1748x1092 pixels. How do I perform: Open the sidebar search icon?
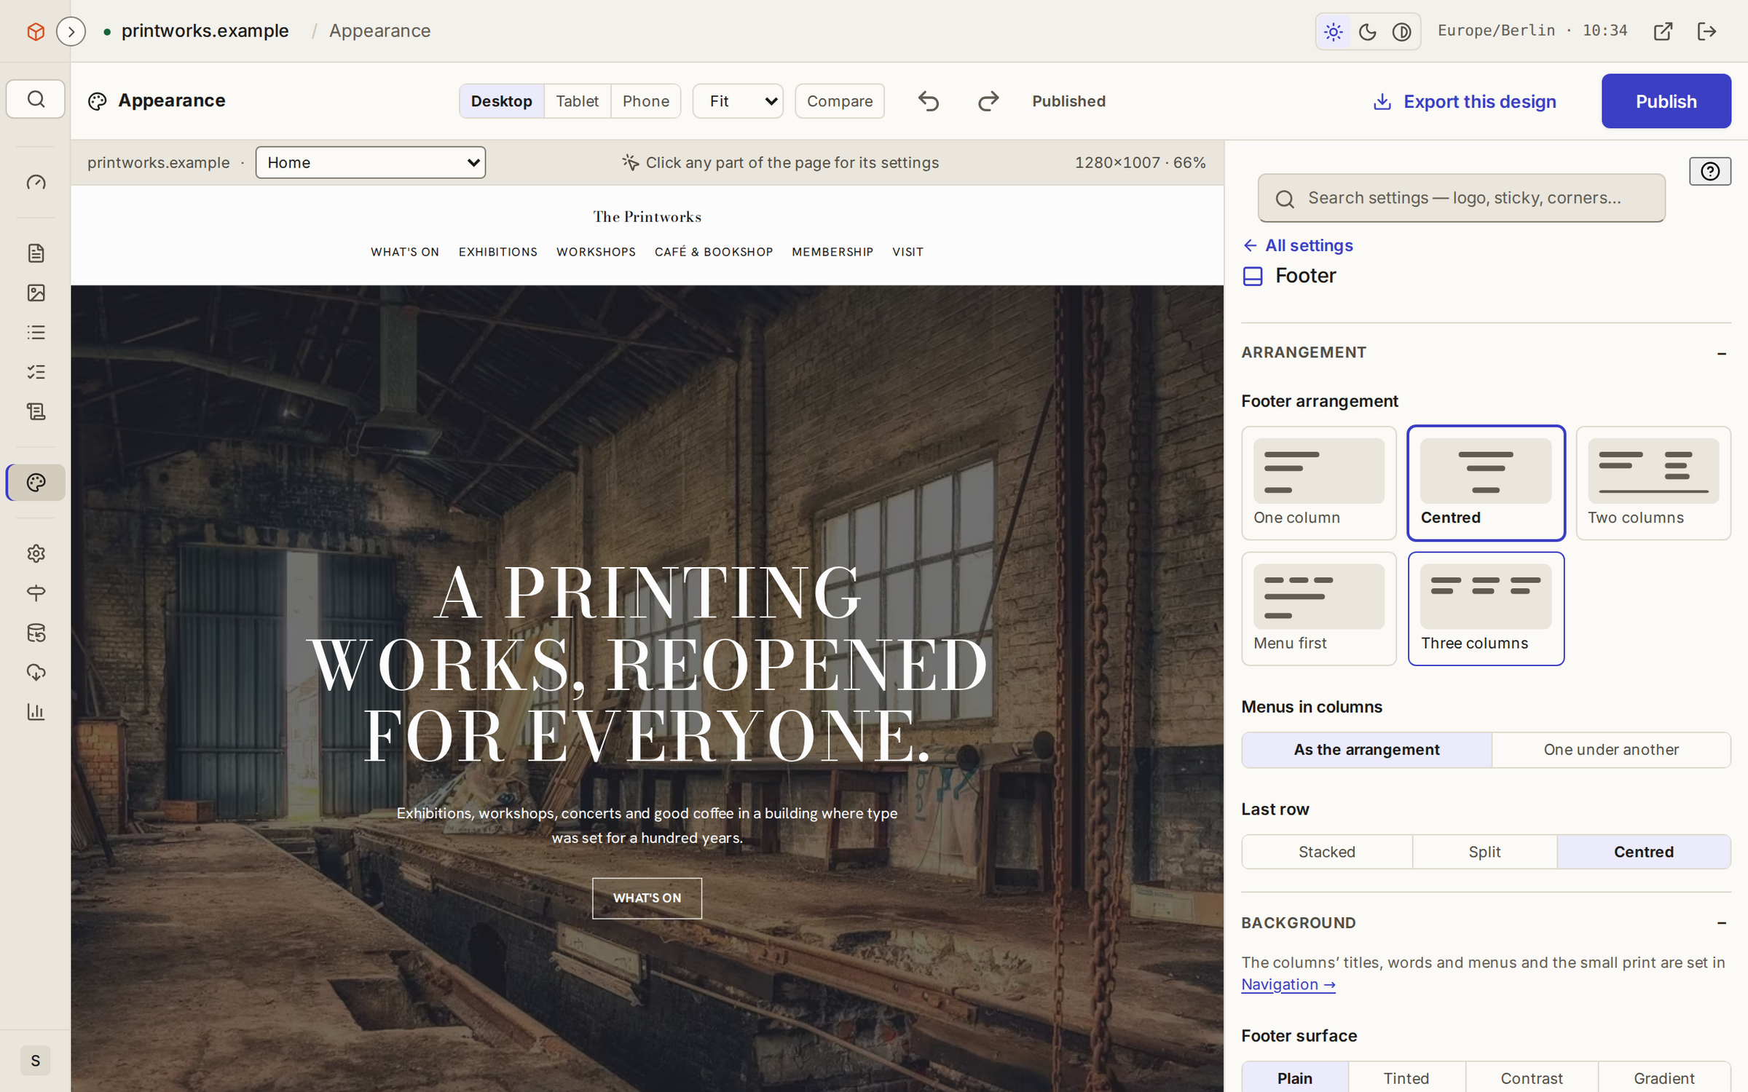click(36, 99)
